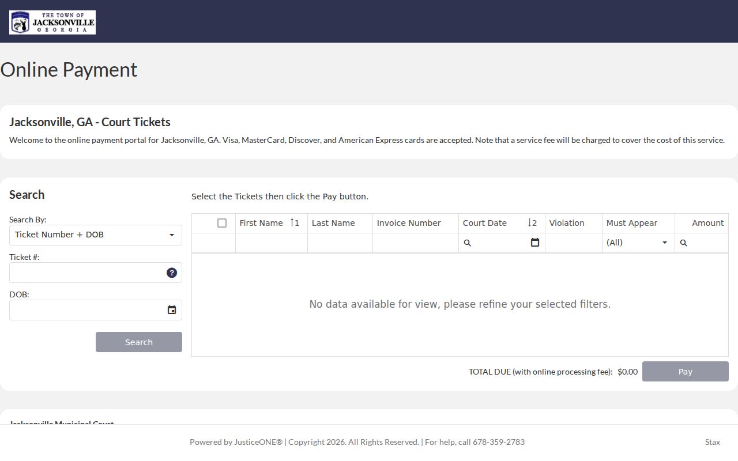
Task: Open the Search By dropdown
Action: click(x=96, y=235)
